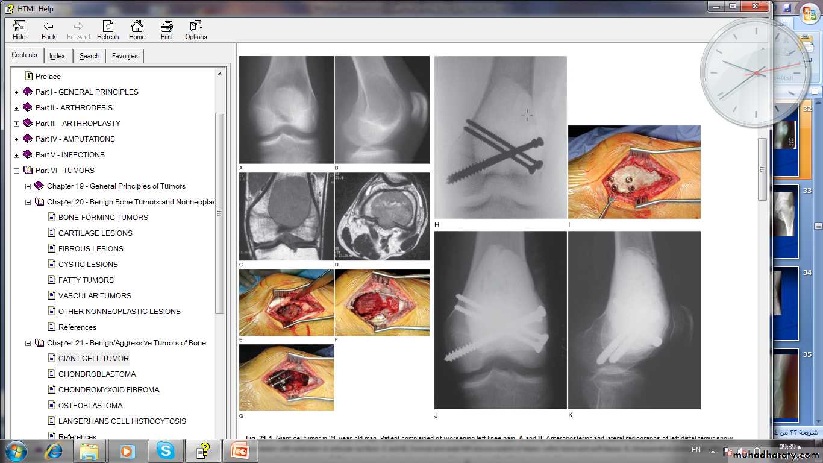Screen dimensions: 823x463
Task: Open Skype from the taskbar
Action: pos(165,450)
